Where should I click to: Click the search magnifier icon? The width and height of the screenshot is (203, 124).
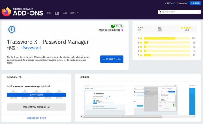pos(160,12)
